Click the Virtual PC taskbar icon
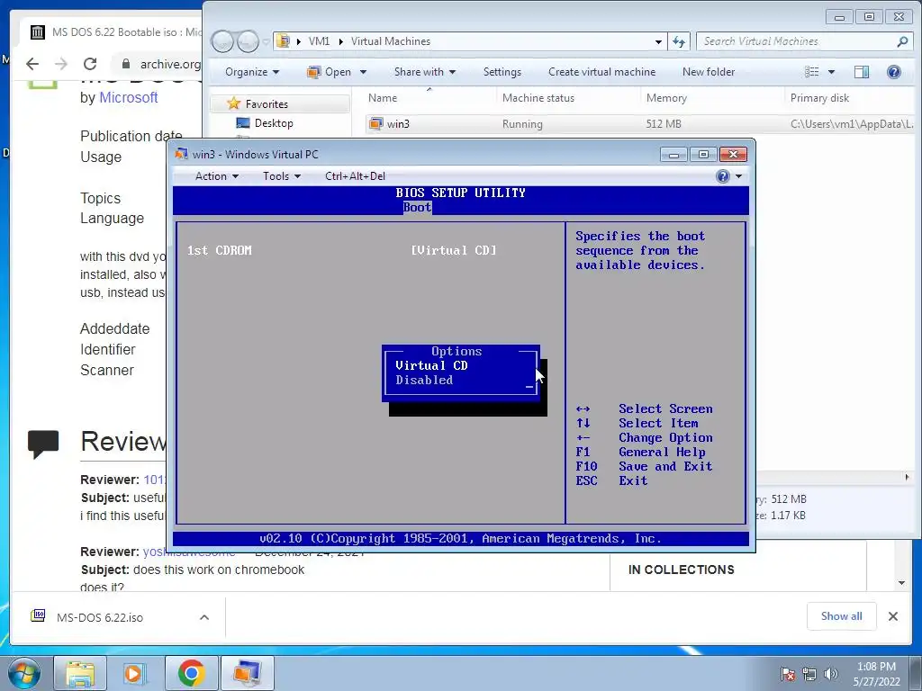Screen dimensions: 922x691 (x=247, y=673)
